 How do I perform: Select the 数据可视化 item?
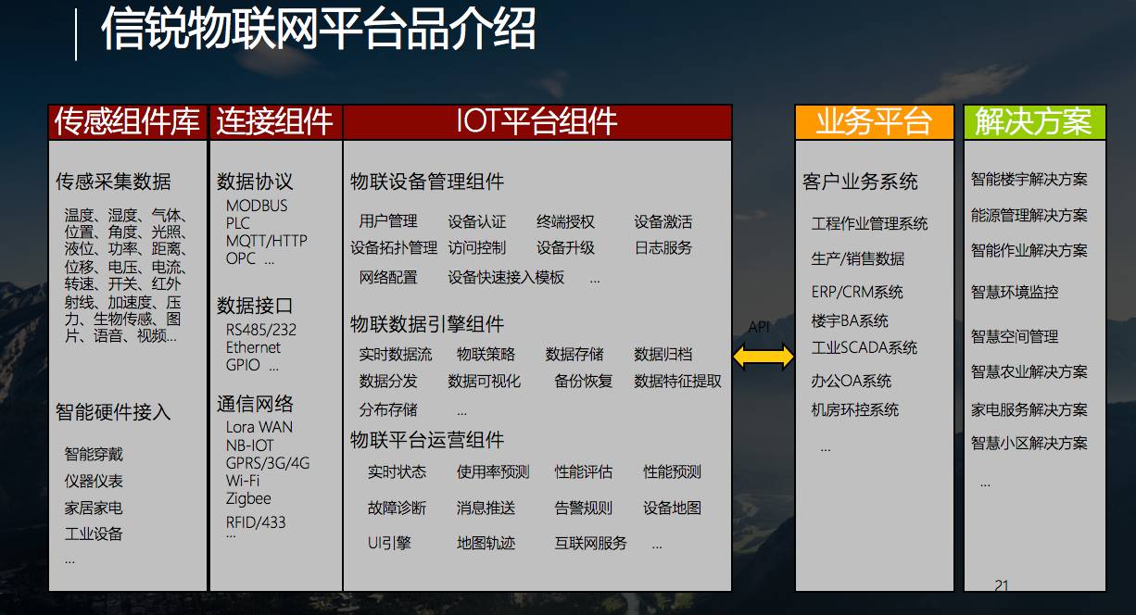(484, 381)
